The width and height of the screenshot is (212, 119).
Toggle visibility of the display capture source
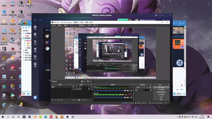89,89
